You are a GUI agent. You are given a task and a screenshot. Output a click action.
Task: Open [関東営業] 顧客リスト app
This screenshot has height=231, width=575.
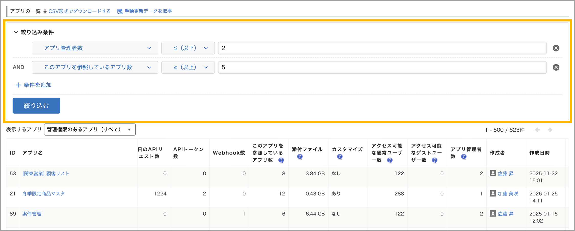tap(46, 174)
